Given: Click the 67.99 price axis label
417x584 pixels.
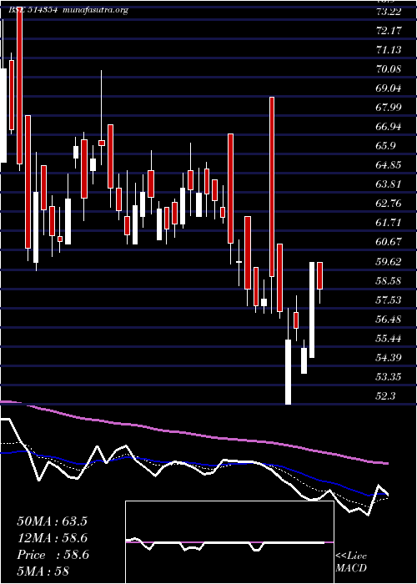Looking at the screenshot, I should 389,108.
